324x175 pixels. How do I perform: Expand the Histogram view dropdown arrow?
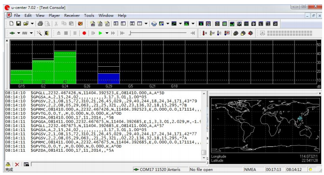coord(193,23)
